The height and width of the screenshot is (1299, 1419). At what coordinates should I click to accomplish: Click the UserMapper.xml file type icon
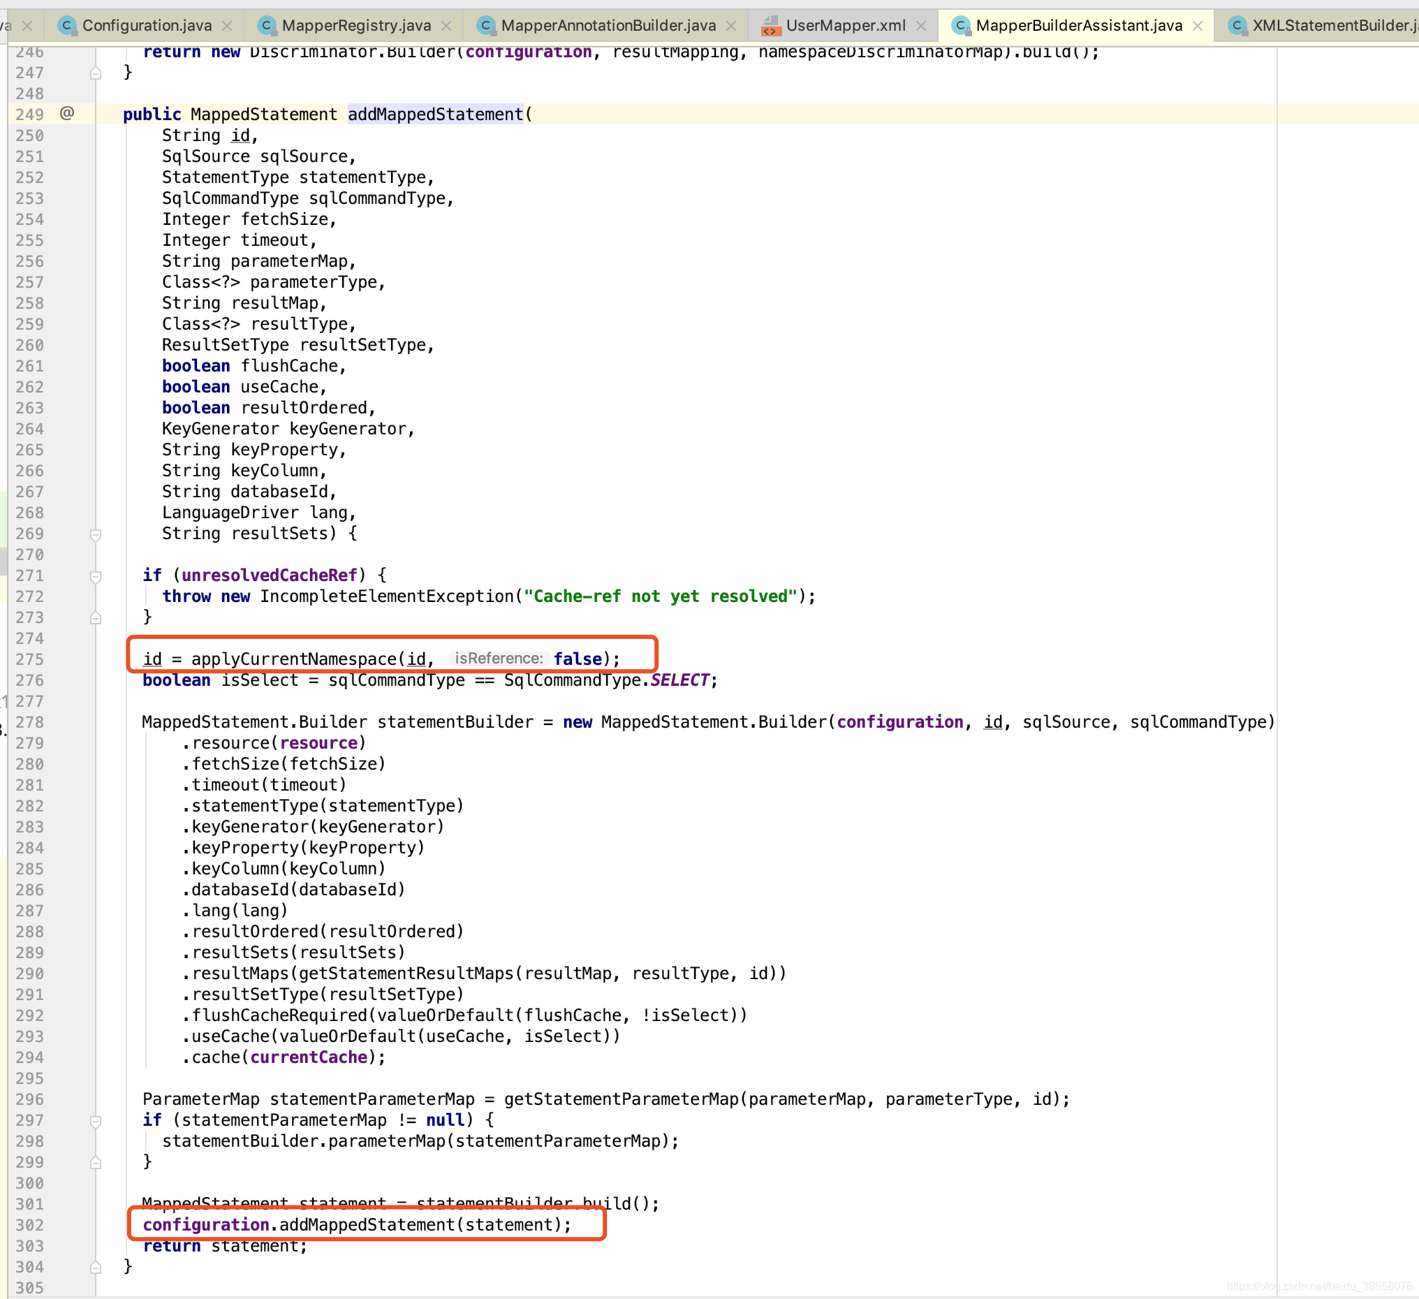point(771,26)
